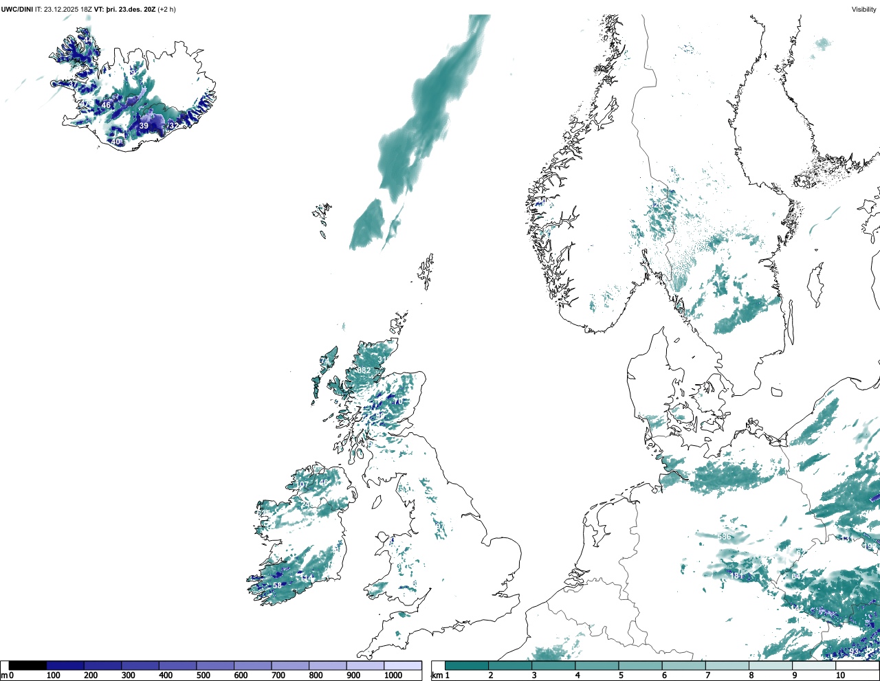
Task: Click the '146' value in Northern Ireland
Action: (322, 482)
